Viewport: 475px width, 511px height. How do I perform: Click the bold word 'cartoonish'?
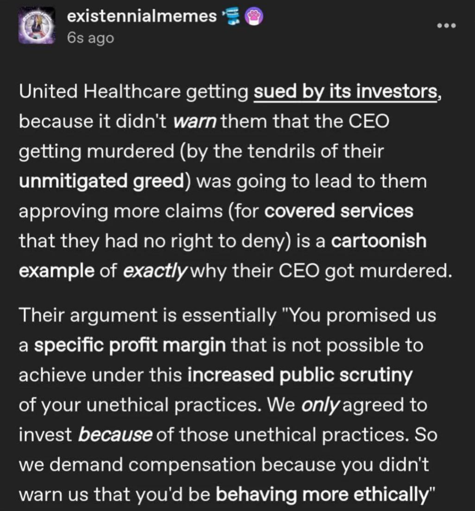(x=379, y=241)
